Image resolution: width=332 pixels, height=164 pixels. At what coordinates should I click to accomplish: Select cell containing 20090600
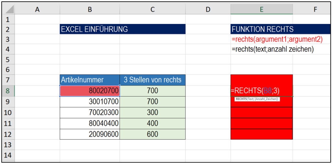pyautogui.click(x=90, y=134)
